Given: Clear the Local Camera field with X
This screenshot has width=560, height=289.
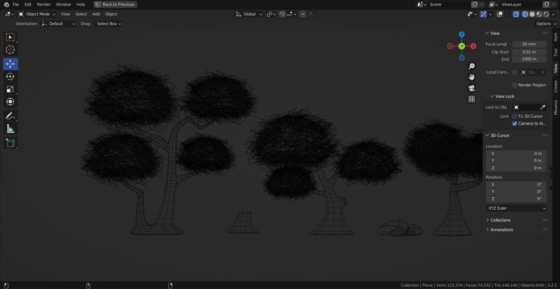Looking at the screenshot, I should click(543, 72).
